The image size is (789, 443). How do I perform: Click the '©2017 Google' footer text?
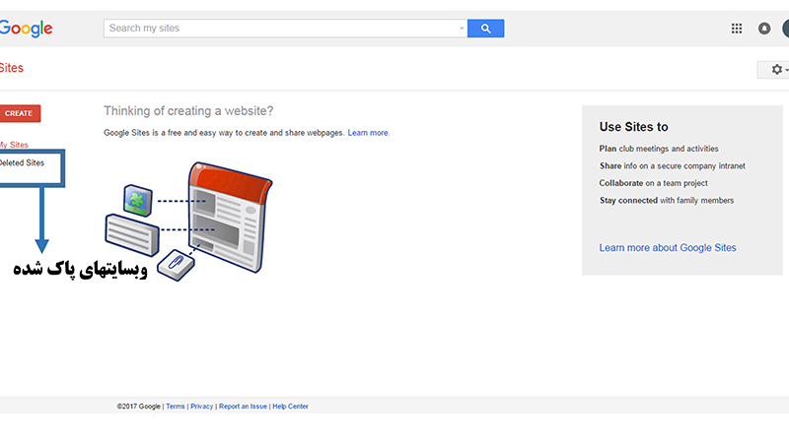pyautogui.click(x=138, y=407)
